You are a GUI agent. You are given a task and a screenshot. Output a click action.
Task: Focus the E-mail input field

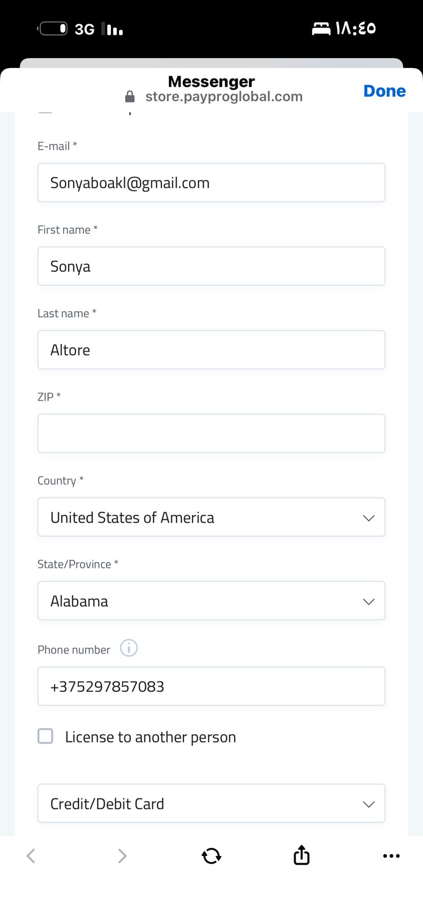211,183
